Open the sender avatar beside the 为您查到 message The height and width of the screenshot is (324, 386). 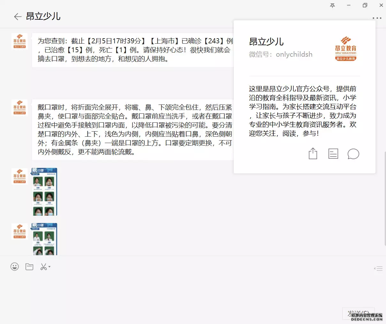tap(19, 41)
